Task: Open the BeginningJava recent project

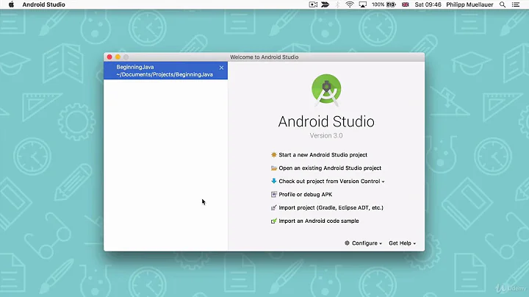Action: coord(165,71)
